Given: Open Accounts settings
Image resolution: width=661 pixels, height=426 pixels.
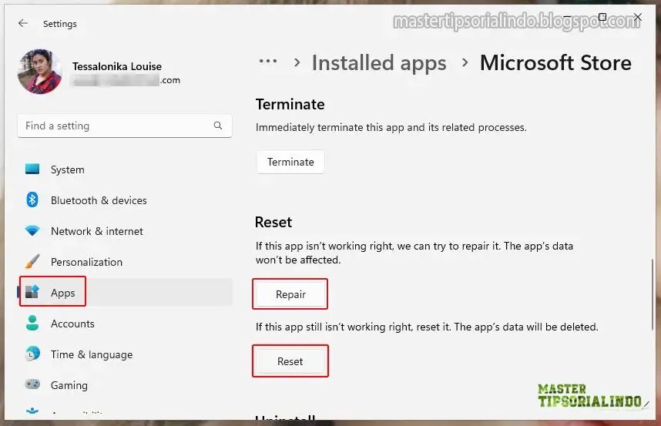Looking at the screenshot, I should tap(125, 324).
